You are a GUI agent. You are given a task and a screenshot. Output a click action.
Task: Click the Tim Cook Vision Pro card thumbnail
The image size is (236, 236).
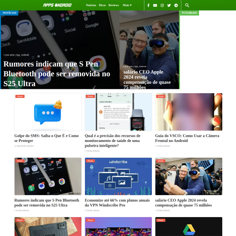(189, 176)
